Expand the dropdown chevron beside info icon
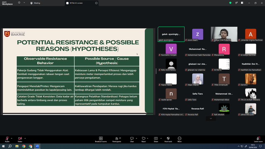Viewport: 265px width, 149px height. click(24, 2)
